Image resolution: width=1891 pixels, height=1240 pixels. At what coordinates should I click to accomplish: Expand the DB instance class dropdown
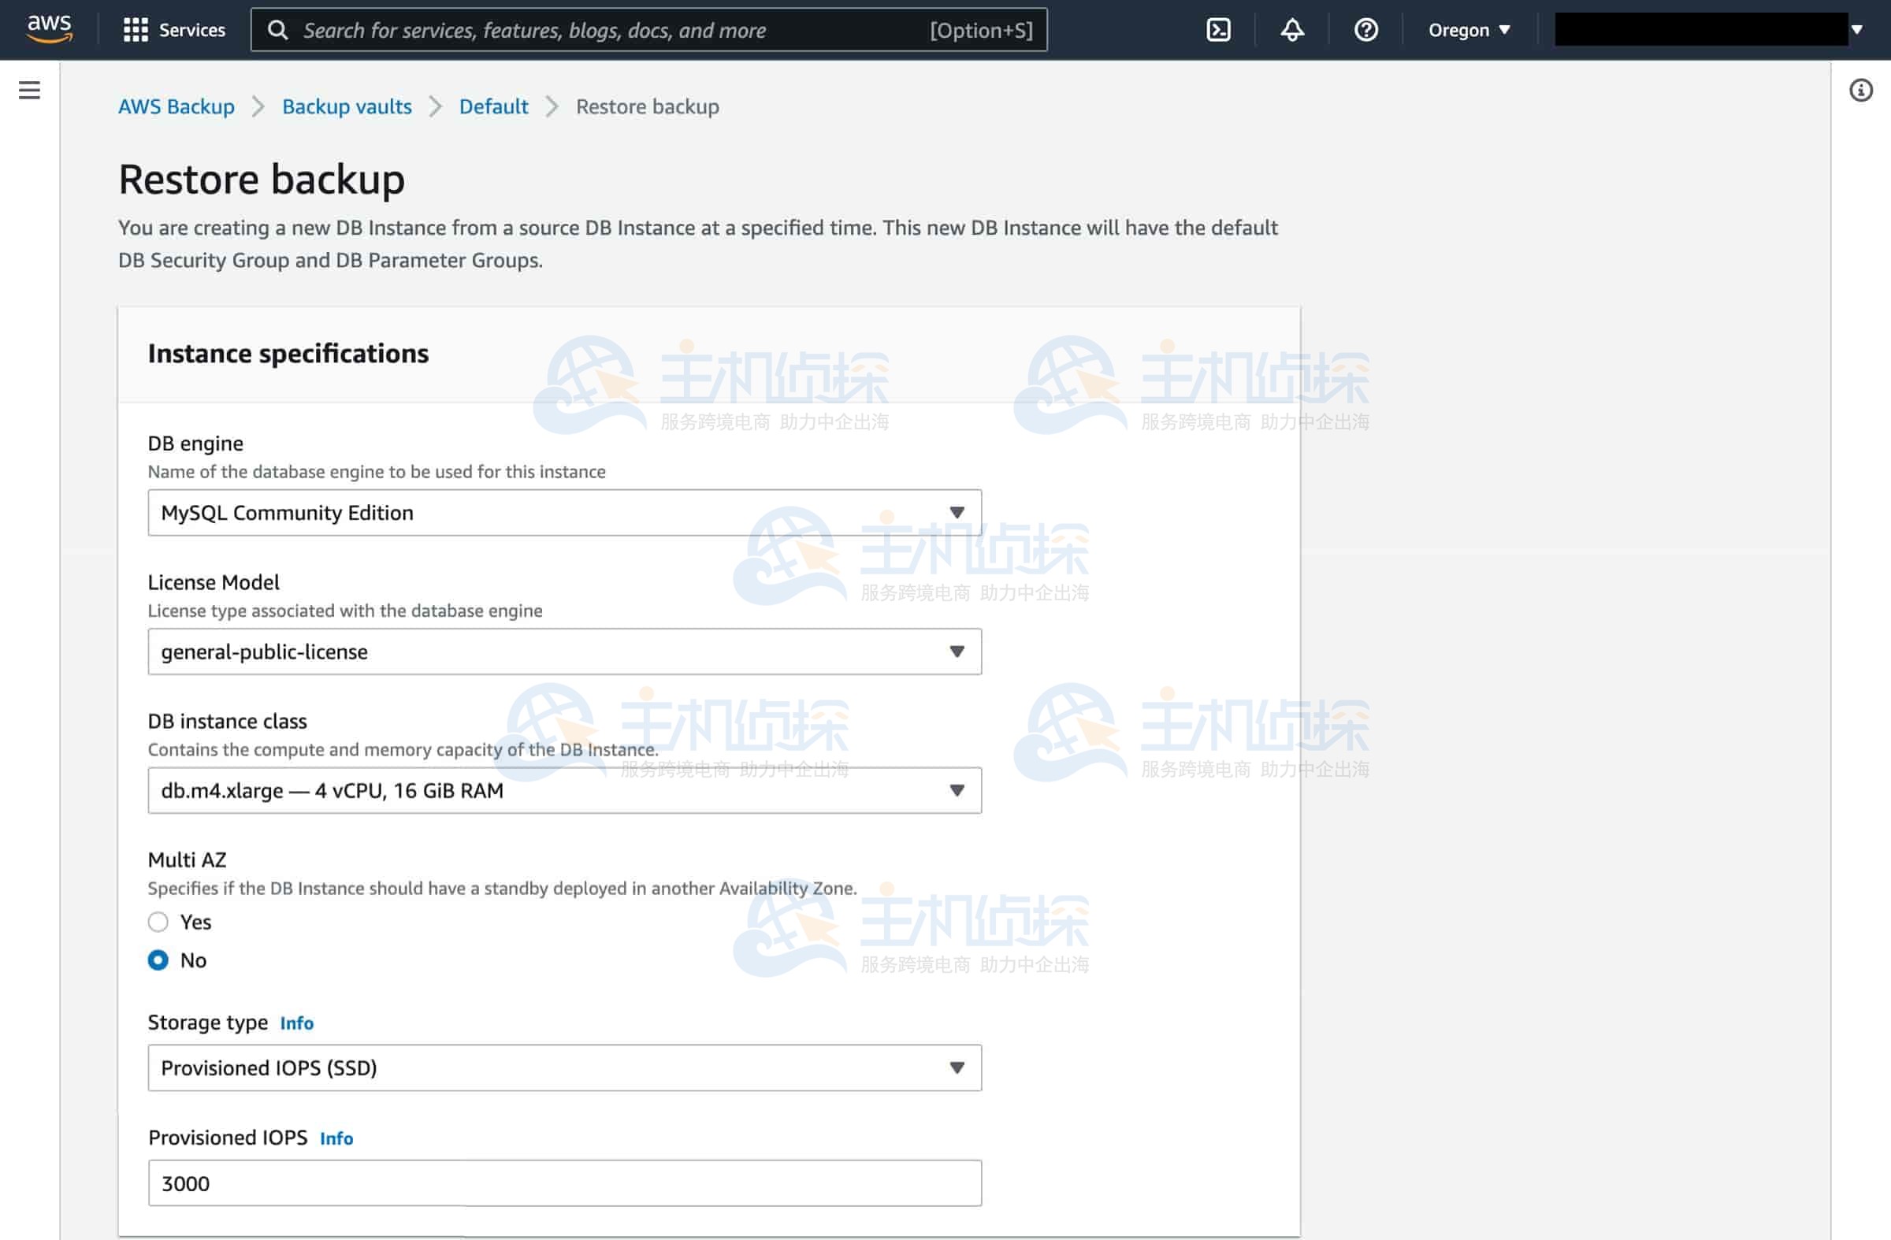(x=564, y=790)
